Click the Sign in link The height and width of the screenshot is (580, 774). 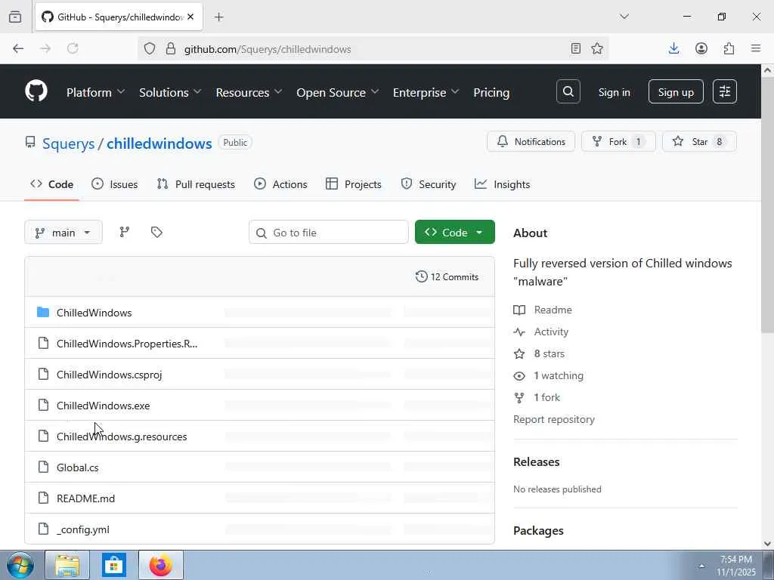click(x=614, y=92)
